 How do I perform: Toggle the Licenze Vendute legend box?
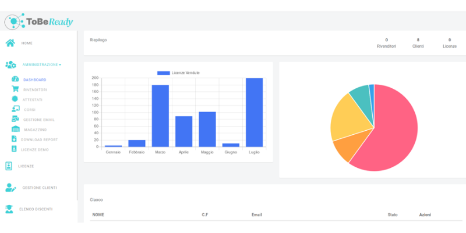pos(164,73)
